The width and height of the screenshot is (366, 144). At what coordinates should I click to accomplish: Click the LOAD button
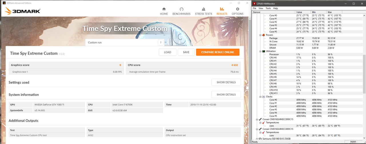pyautogui.click(x=168, y=52)
